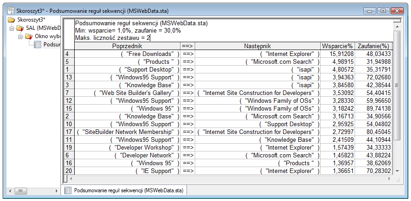Click the Zaufanie(%) column header
This screenshot has height=201, width=411.
pos(374,46)
